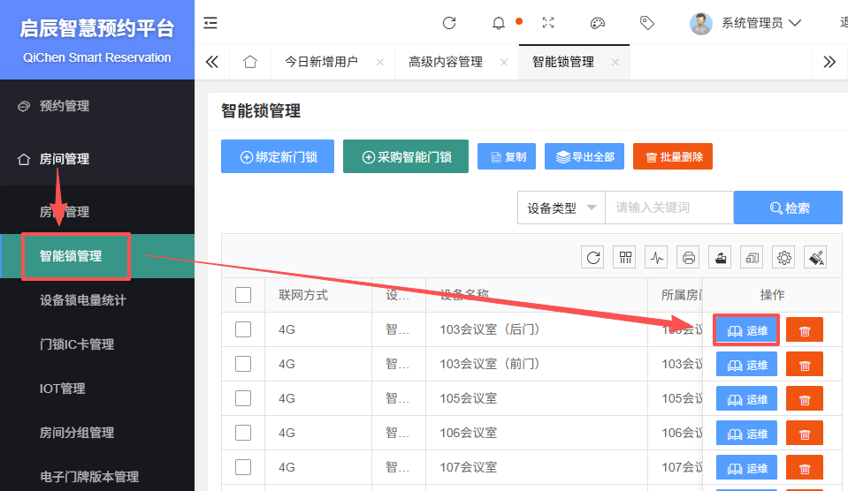Click the print icon in table toolbar
The height and width of the screenshot is (491, 848).
click(x=688, y=258)
